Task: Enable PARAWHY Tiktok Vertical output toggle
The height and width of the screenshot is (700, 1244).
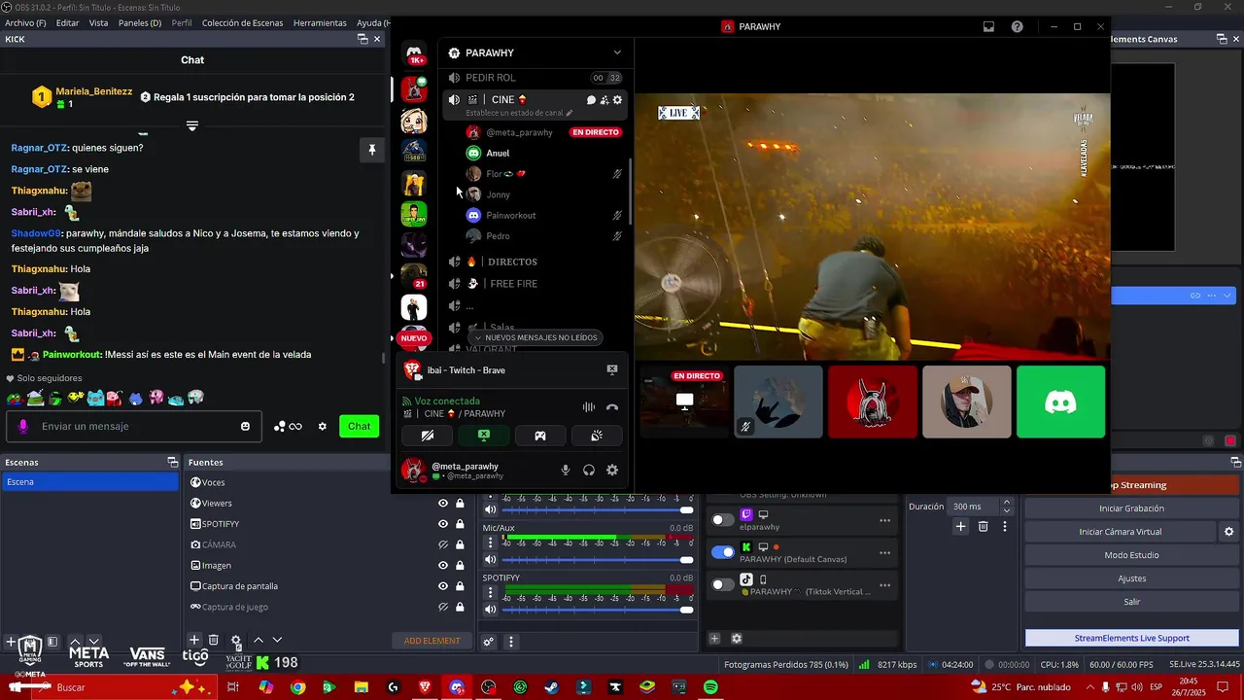Action: 723,584
